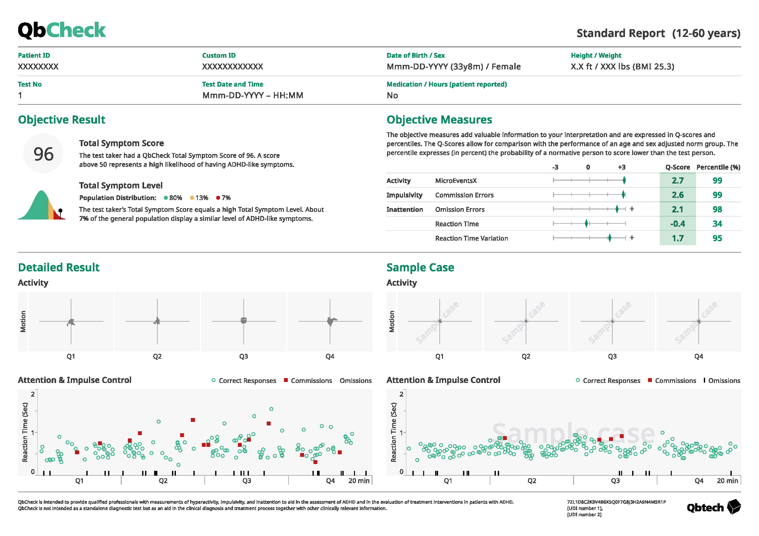Click the Sample Case Q1 motion thumbnail

click(x=439, y=321)
